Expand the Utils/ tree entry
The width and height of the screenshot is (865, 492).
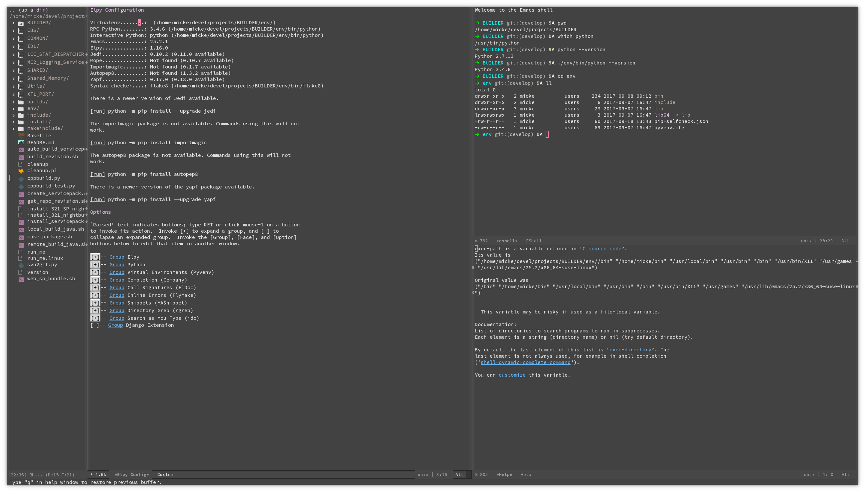[x=13, y=86]
